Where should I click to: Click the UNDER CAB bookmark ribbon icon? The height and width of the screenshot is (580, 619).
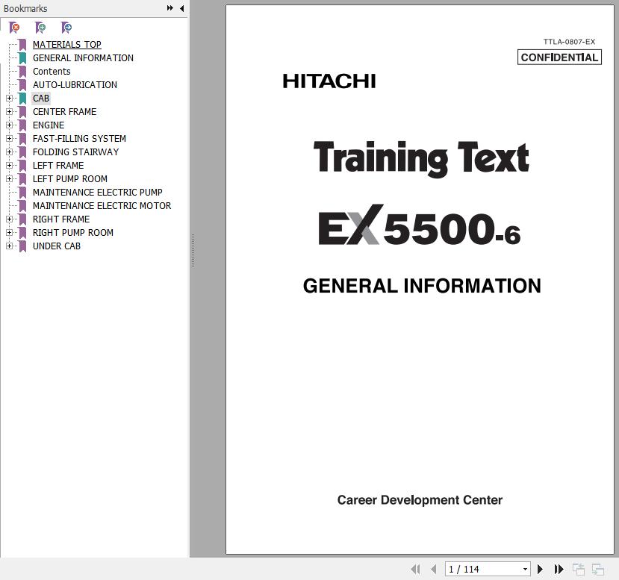pyautogui.click(x=22, y=246)
